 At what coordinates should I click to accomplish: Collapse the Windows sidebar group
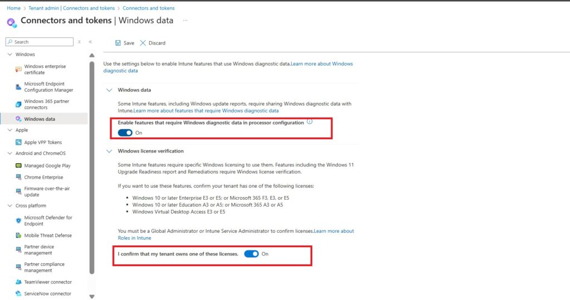coord(10,54)
